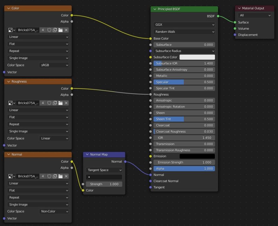This screenshot has width=278, height=226.
Task: Click the open-folder icon in the Roughness node
Action: [61, 103]
